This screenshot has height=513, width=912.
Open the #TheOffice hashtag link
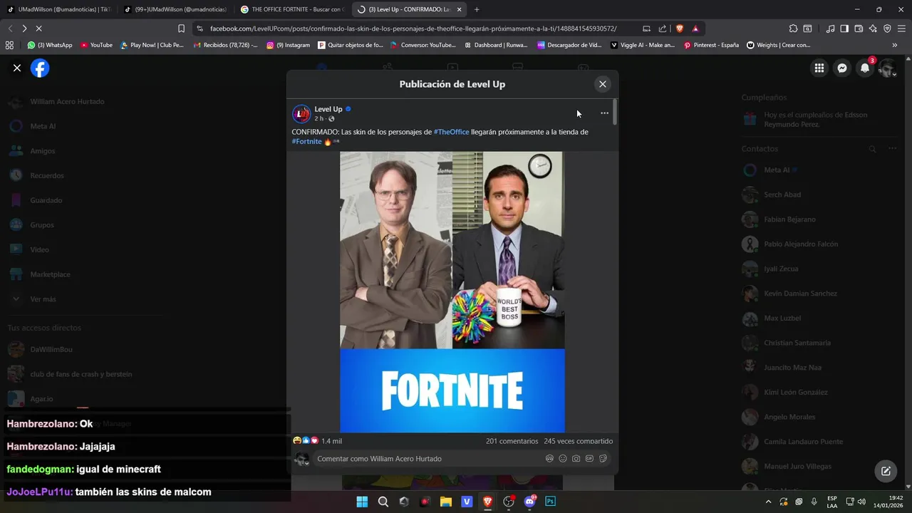coord(452,132)
